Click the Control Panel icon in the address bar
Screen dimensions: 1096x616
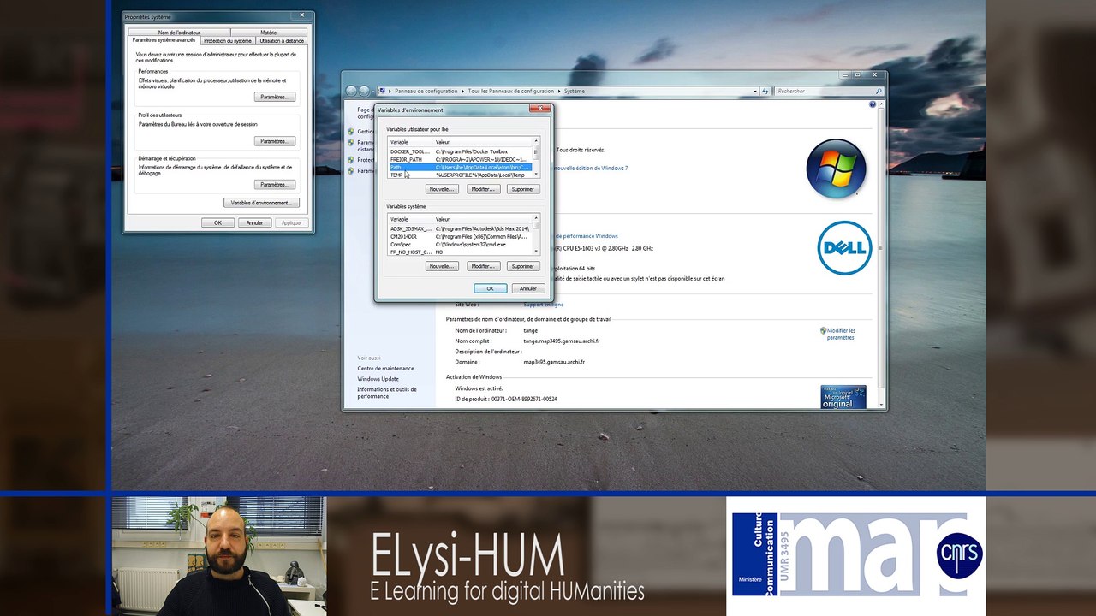pos(382,91)
